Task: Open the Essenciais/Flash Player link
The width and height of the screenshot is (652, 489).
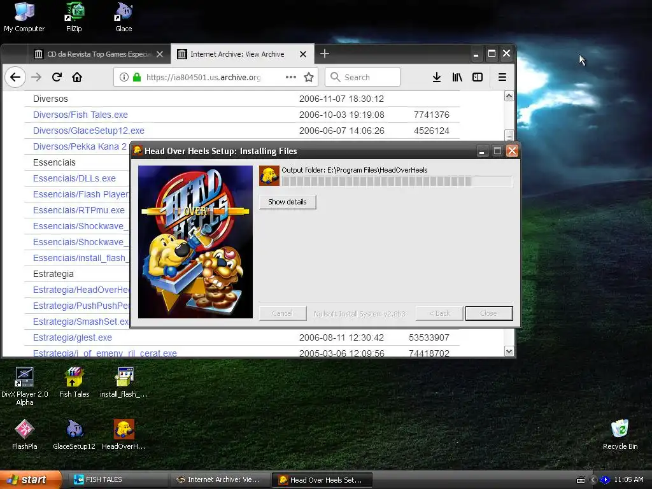Action: click(81, 194)
